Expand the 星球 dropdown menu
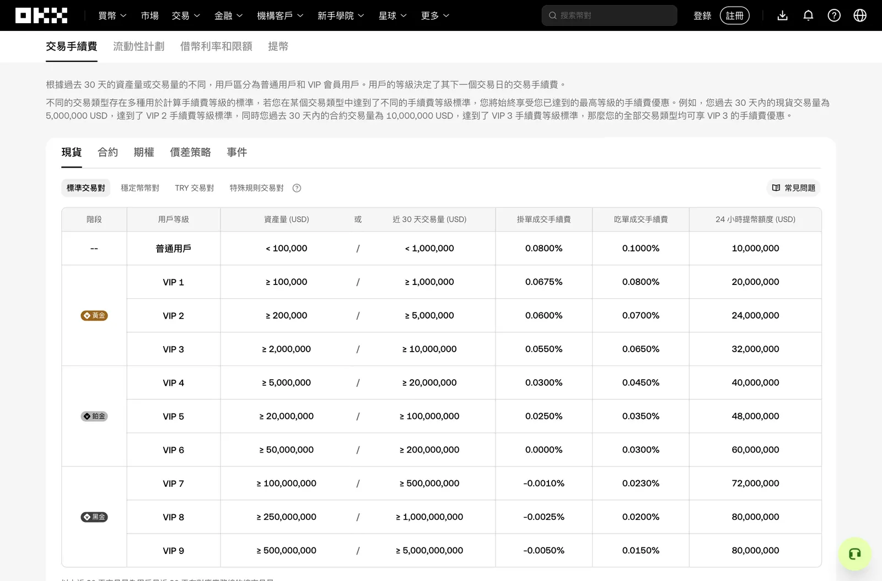This screenshot has width=882, height=581. [x=392, y=15]
